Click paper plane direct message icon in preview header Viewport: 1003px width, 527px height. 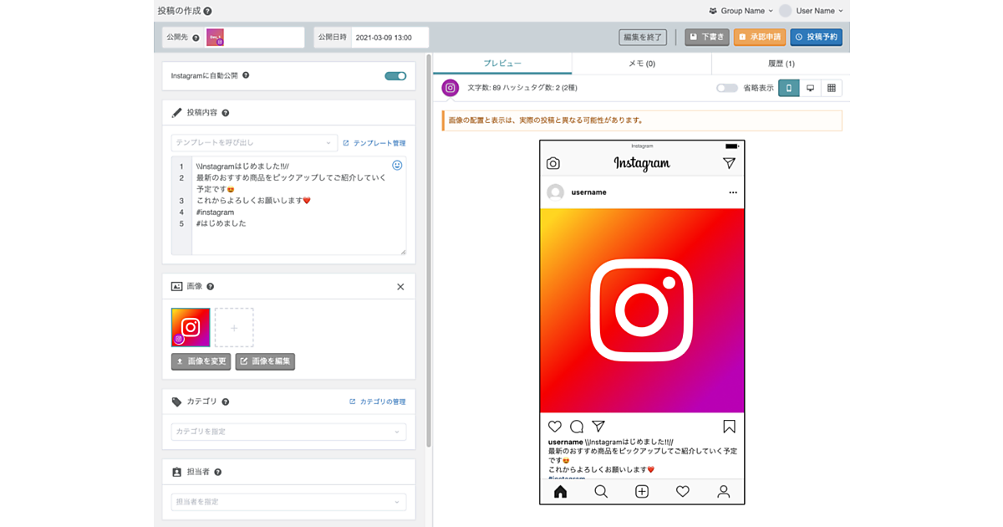(729, 164)
